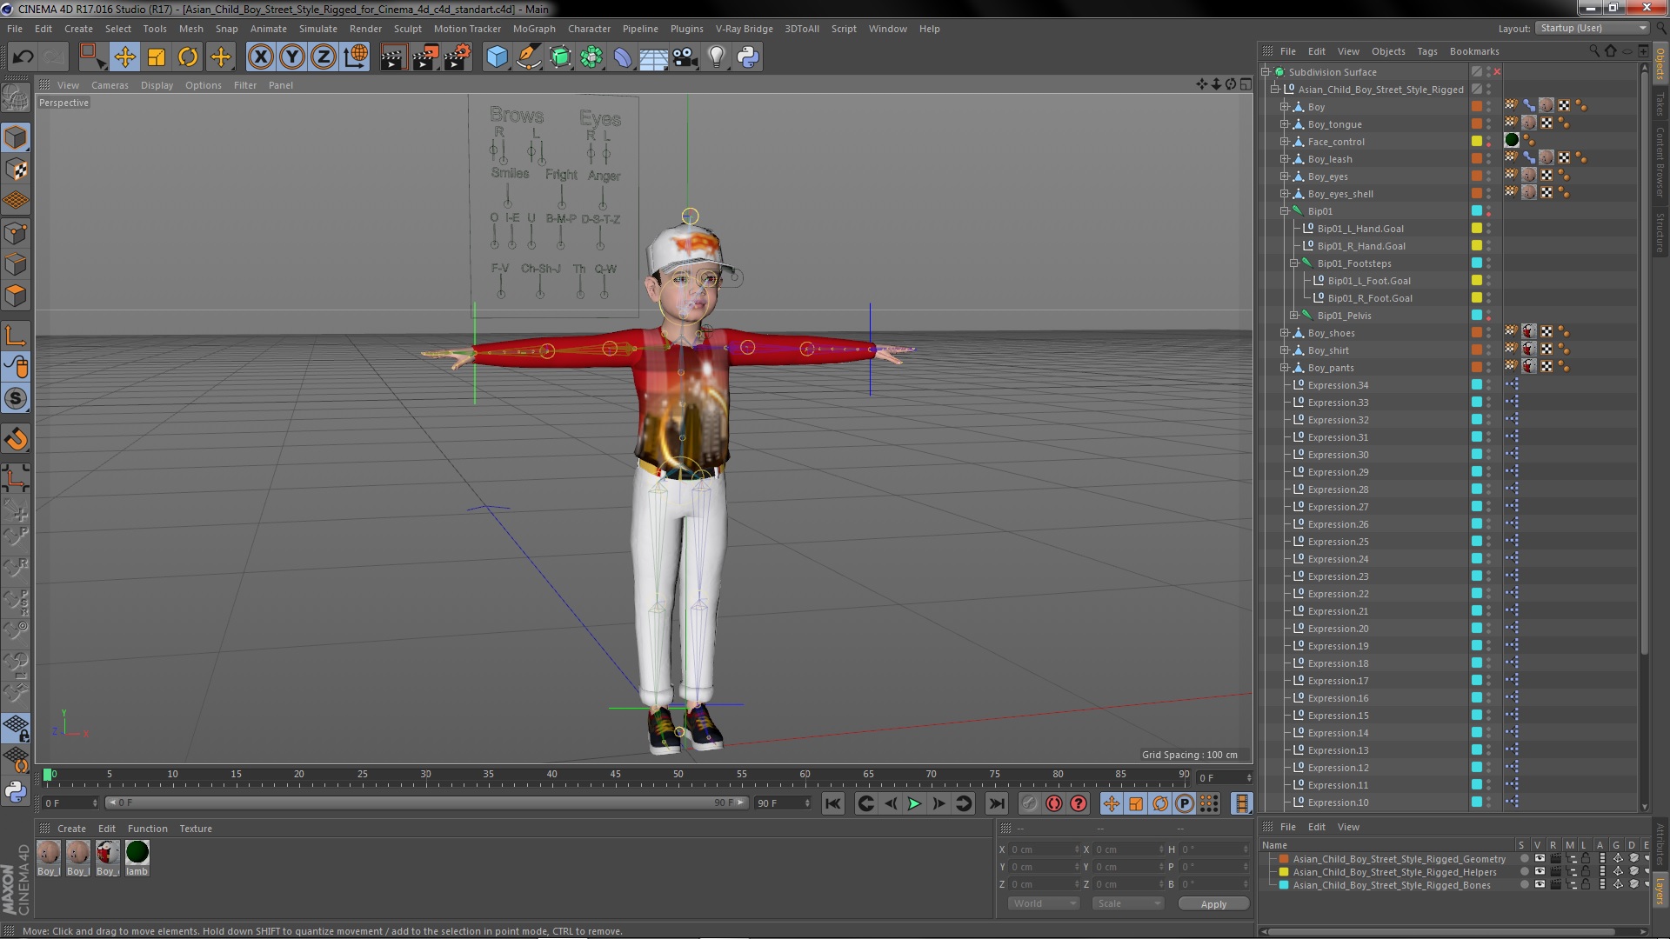
Task: Open Edit Render Settings icon
Action: pos(458,57)
